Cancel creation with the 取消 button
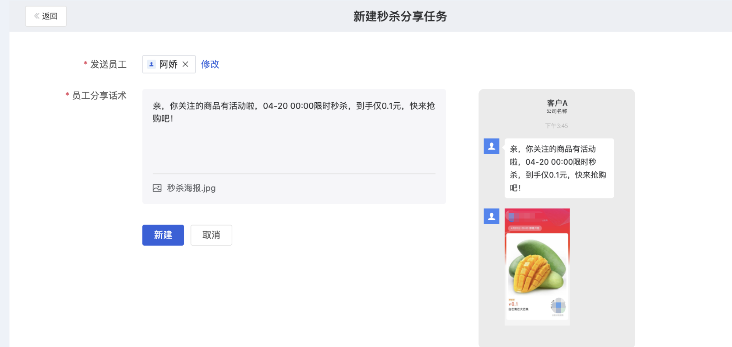The width and height of the screenshot is (732, 347). click(211, 235)
